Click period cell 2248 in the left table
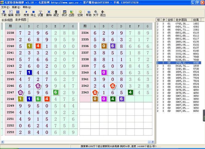Screen dimensions: 205x149 pyautogui.click(x=10, y=99)
